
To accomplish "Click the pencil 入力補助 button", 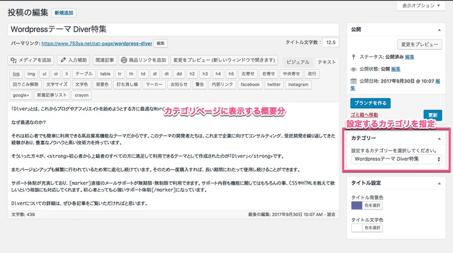I will tap(74, 60).
